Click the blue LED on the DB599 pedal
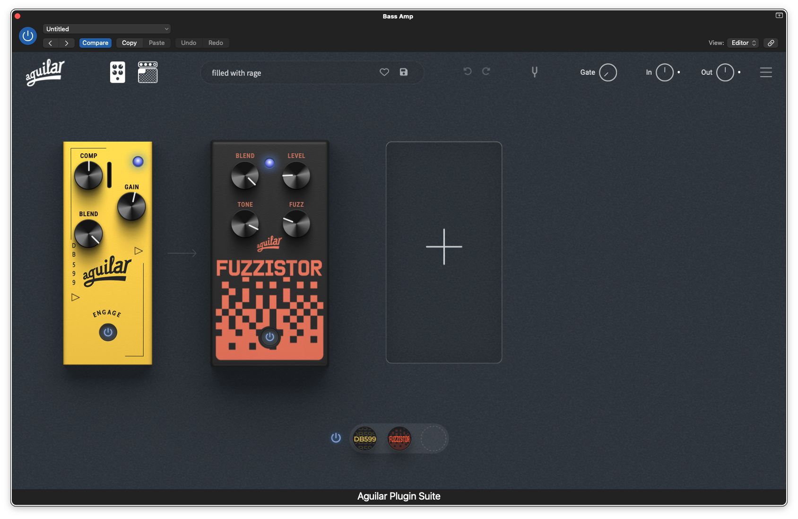 tap(138, 162)
